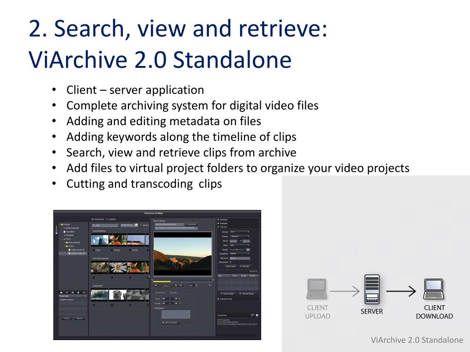Click the Server tower icon in diagram

point(372,290)
